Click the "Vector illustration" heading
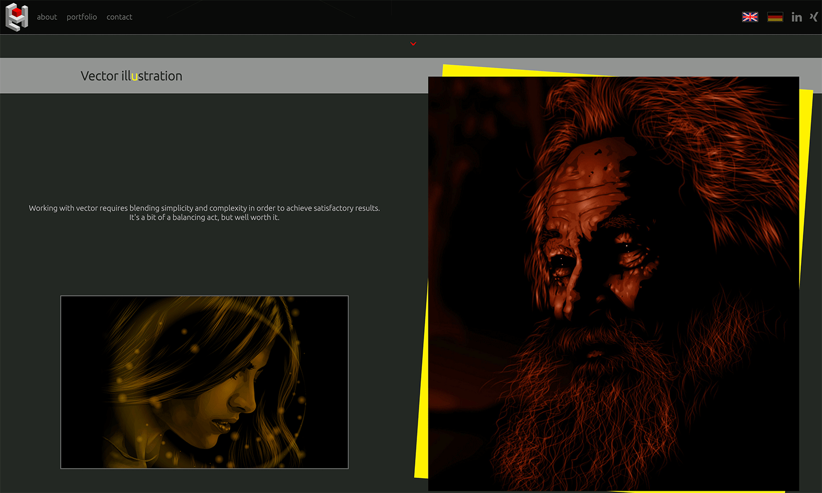 [x=131, y=76]
